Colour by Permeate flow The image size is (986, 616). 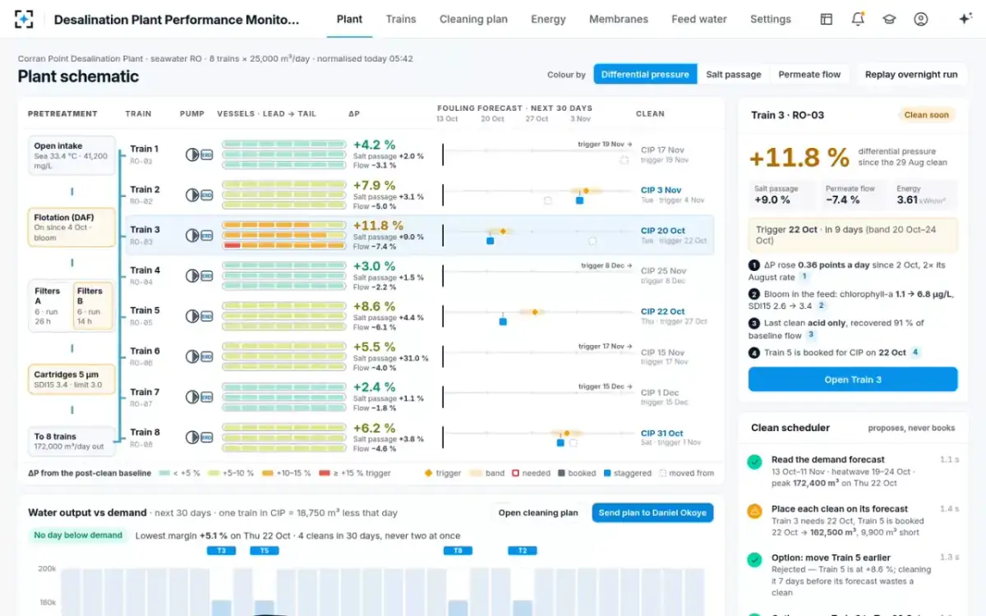pos(809,74)
